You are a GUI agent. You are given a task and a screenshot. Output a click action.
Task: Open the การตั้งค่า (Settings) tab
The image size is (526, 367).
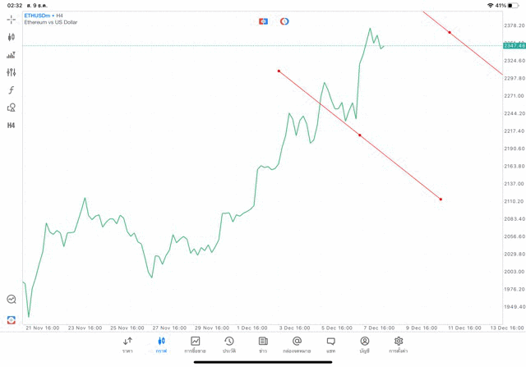click(x=399, y=345)
